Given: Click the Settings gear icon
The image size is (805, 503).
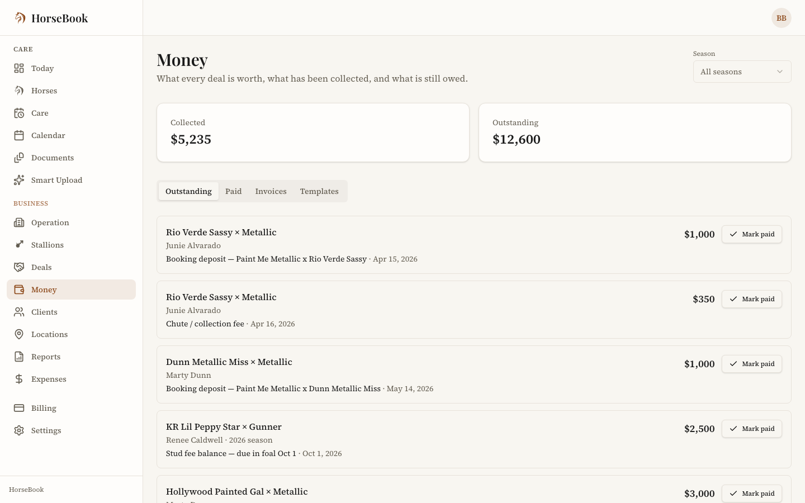Looking at the screenshot, I should [x=19, y=430].
